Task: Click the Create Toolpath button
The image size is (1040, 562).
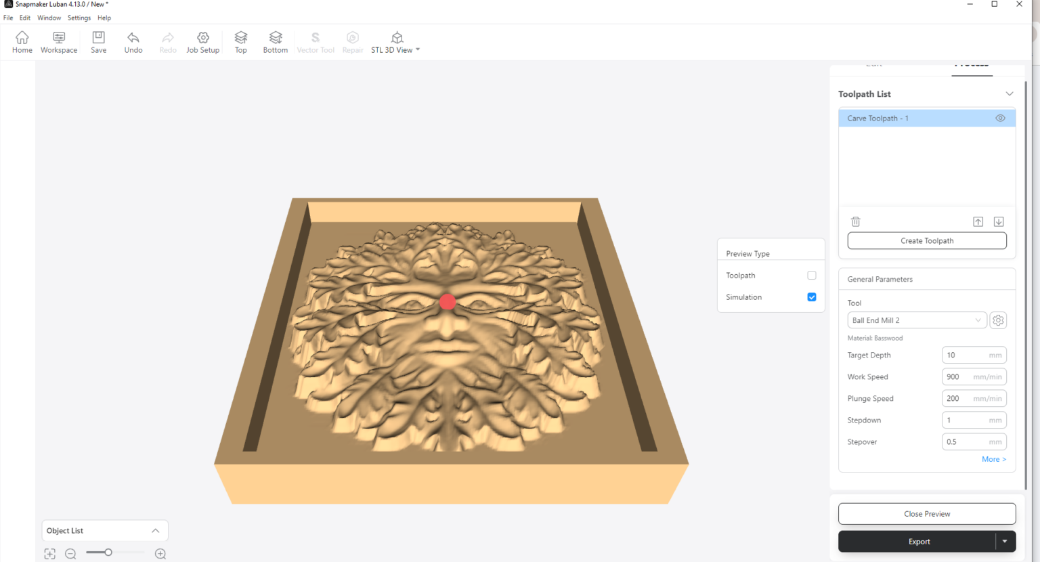Action: [926, 240]
